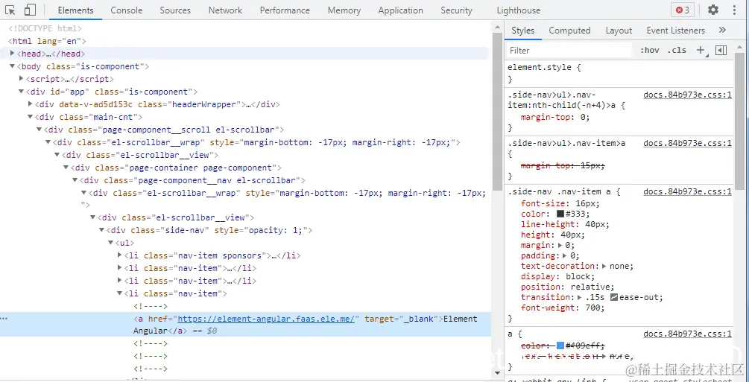This screenshot has width=749, height=382.
Task: Toggle the .cls class editor button
Action: coord(677,50)
